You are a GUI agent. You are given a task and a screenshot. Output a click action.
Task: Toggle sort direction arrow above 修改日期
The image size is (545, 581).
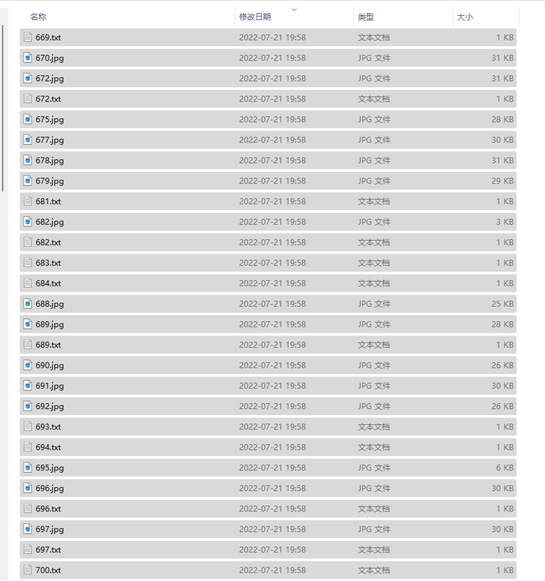(x=294, y=10)
